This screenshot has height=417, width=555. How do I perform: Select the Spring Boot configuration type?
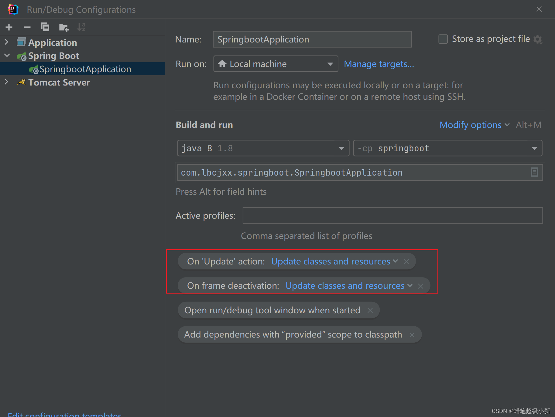point(53,56)
